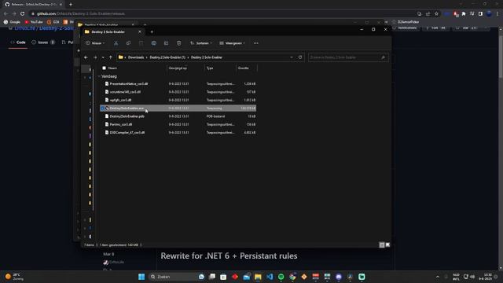The height and width of the screenshot is (283, 503).
Task: Sort by the Type column header
Action: click(210, 68)
